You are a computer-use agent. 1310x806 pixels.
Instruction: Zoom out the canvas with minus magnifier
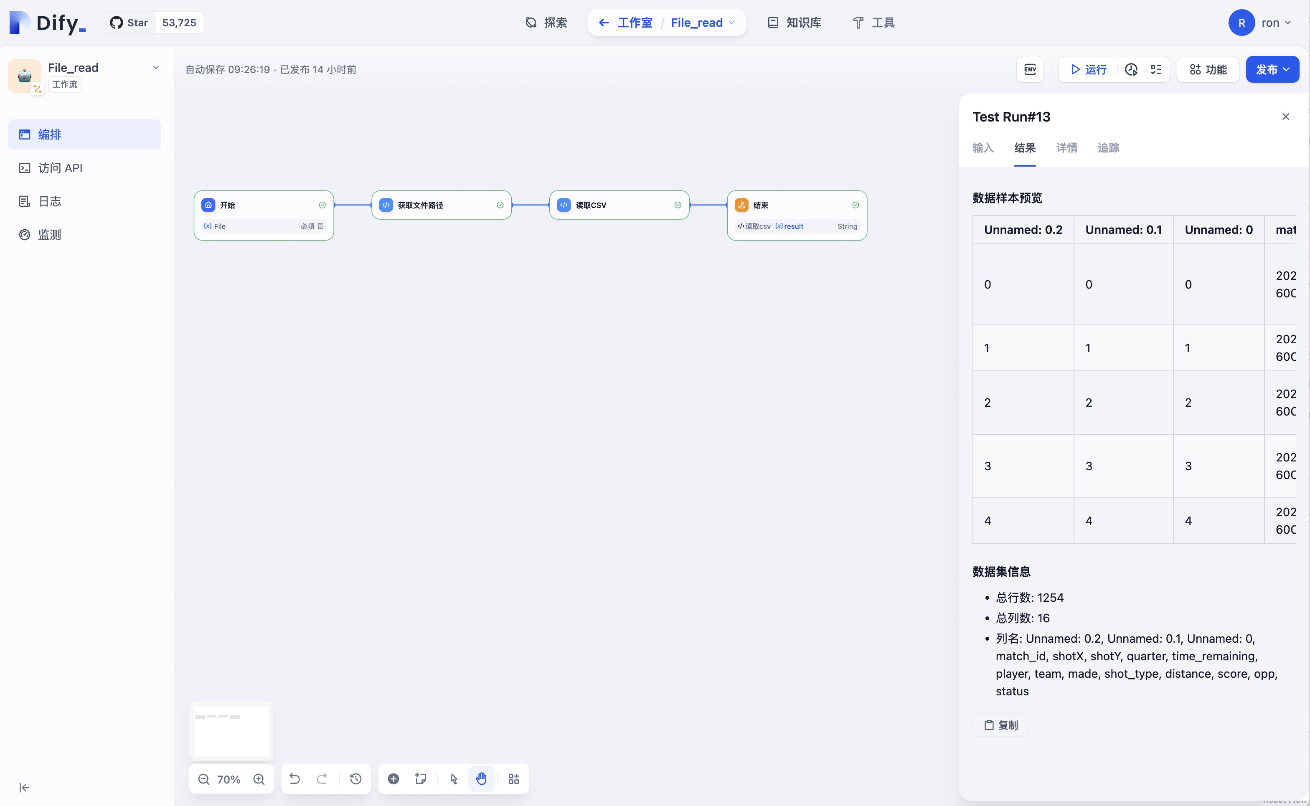(x=204, y=779)
